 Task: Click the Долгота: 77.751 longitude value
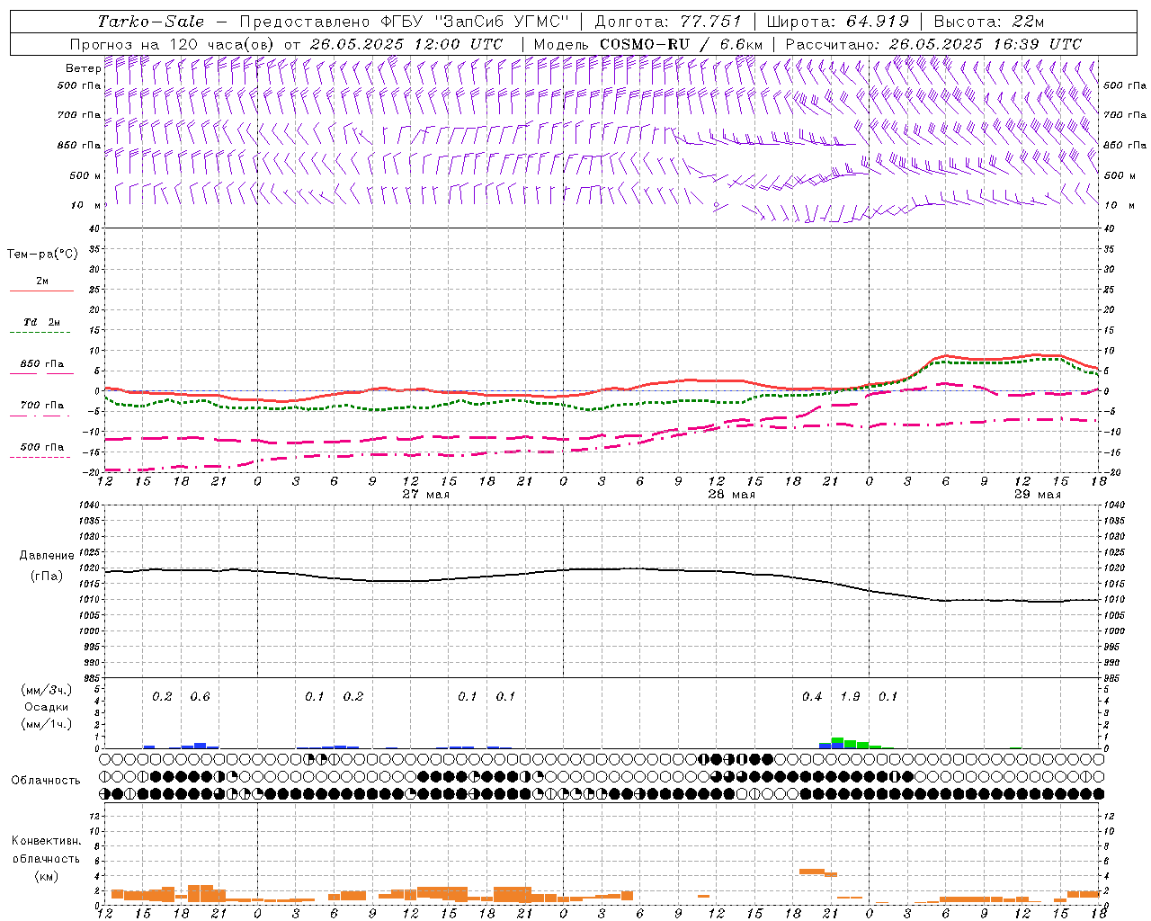pos(668,22)
